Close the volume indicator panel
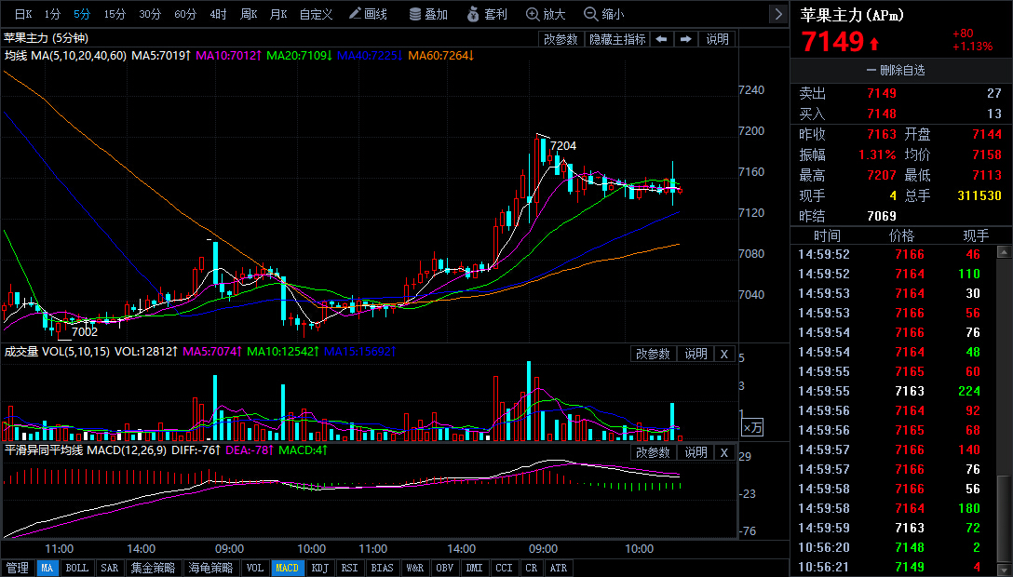1013x577 pixels. tap(724, 354)
